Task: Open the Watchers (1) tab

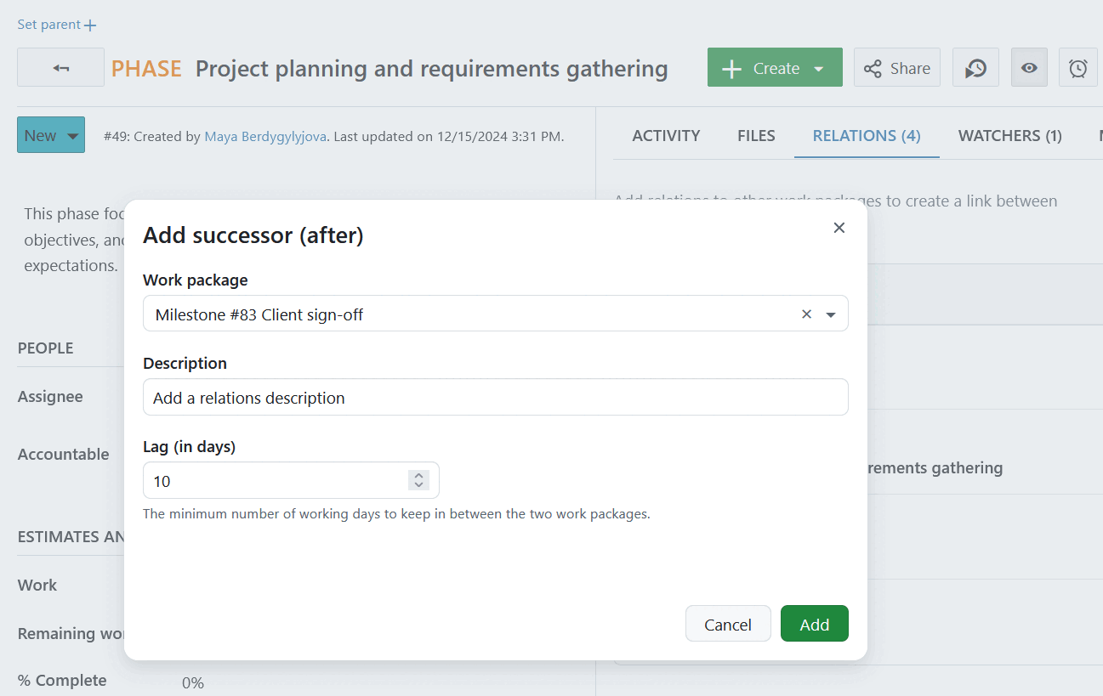Action: [1009, 135]
